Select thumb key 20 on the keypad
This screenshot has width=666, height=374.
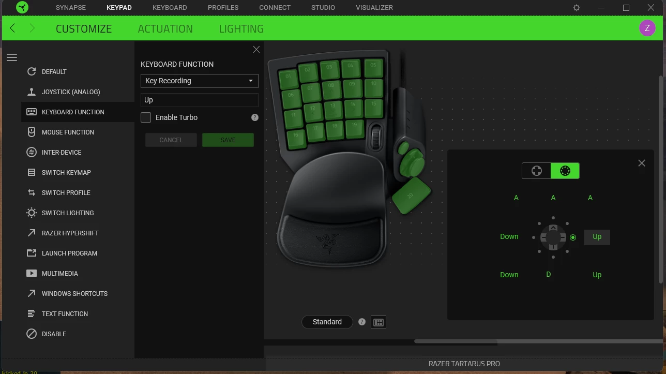[x=411, y=195]
